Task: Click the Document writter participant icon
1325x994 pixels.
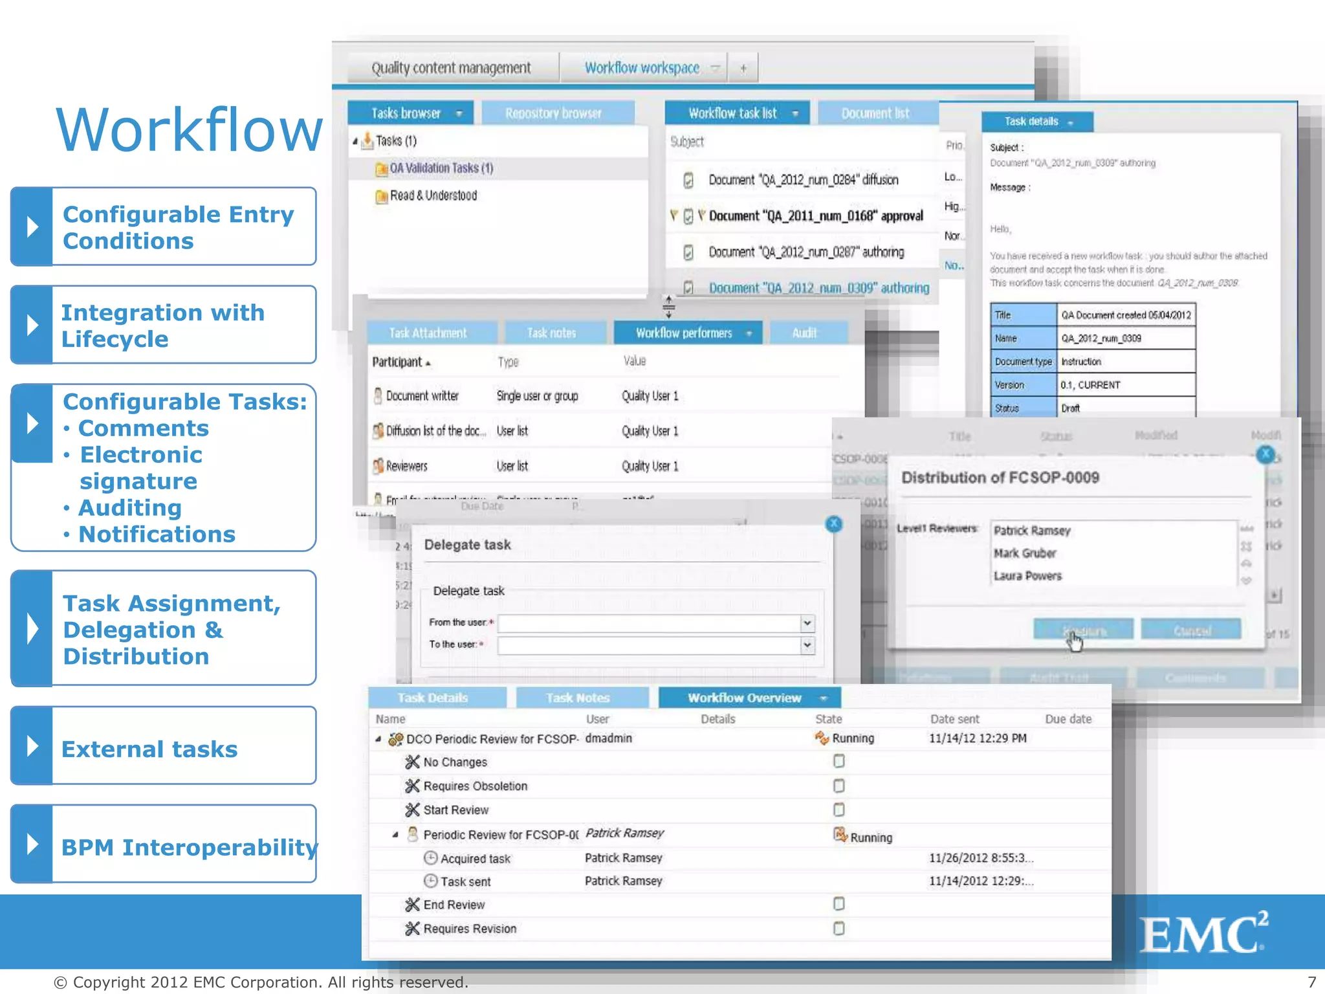Action: (x=378, y=395)
